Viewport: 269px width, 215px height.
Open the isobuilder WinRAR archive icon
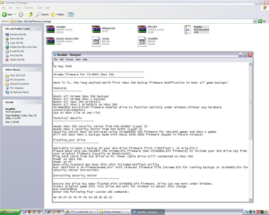50,29
